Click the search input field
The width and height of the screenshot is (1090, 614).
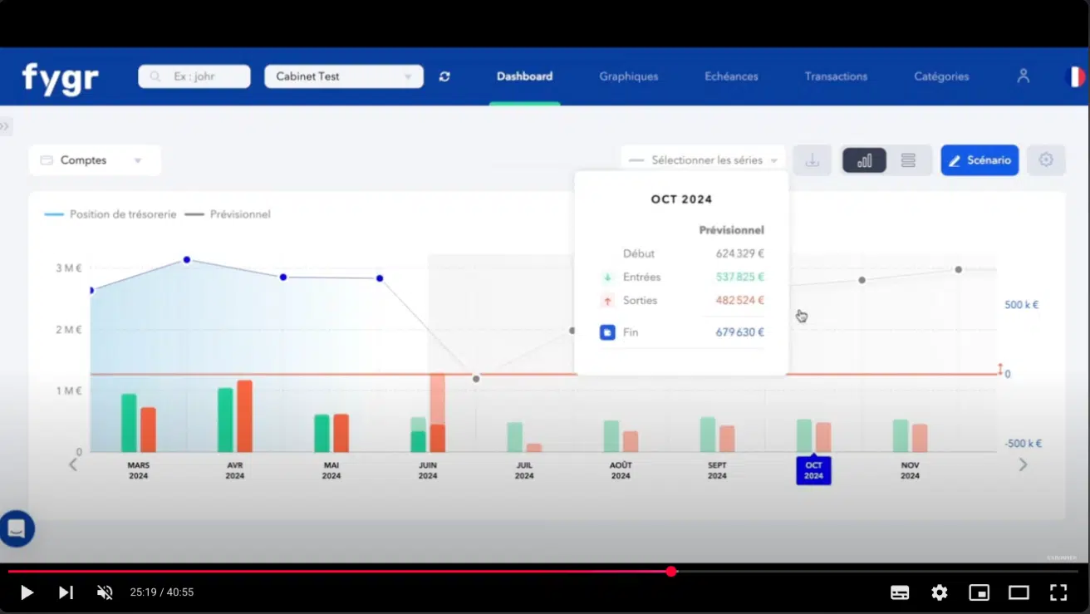tap(194, 76)
